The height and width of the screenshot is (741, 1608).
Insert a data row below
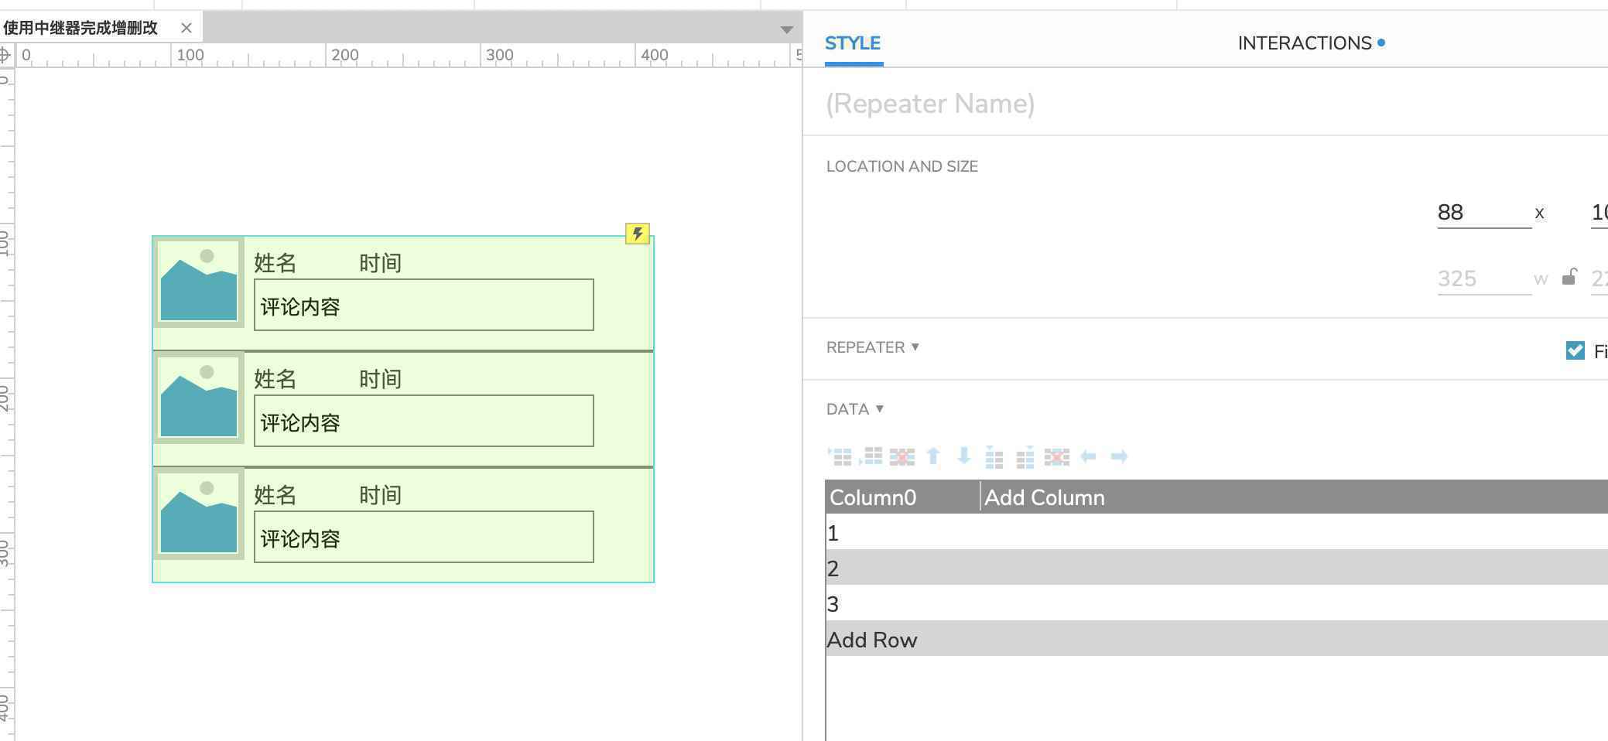pos(871,456)
